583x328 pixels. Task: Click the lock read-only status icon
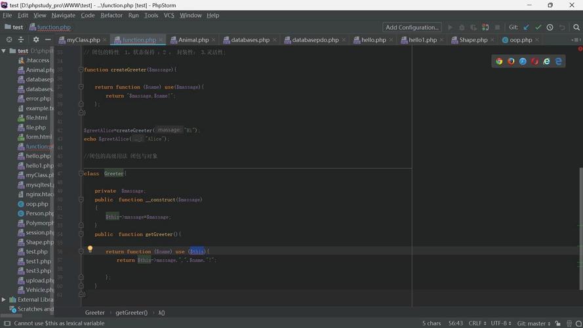(557, 323)
